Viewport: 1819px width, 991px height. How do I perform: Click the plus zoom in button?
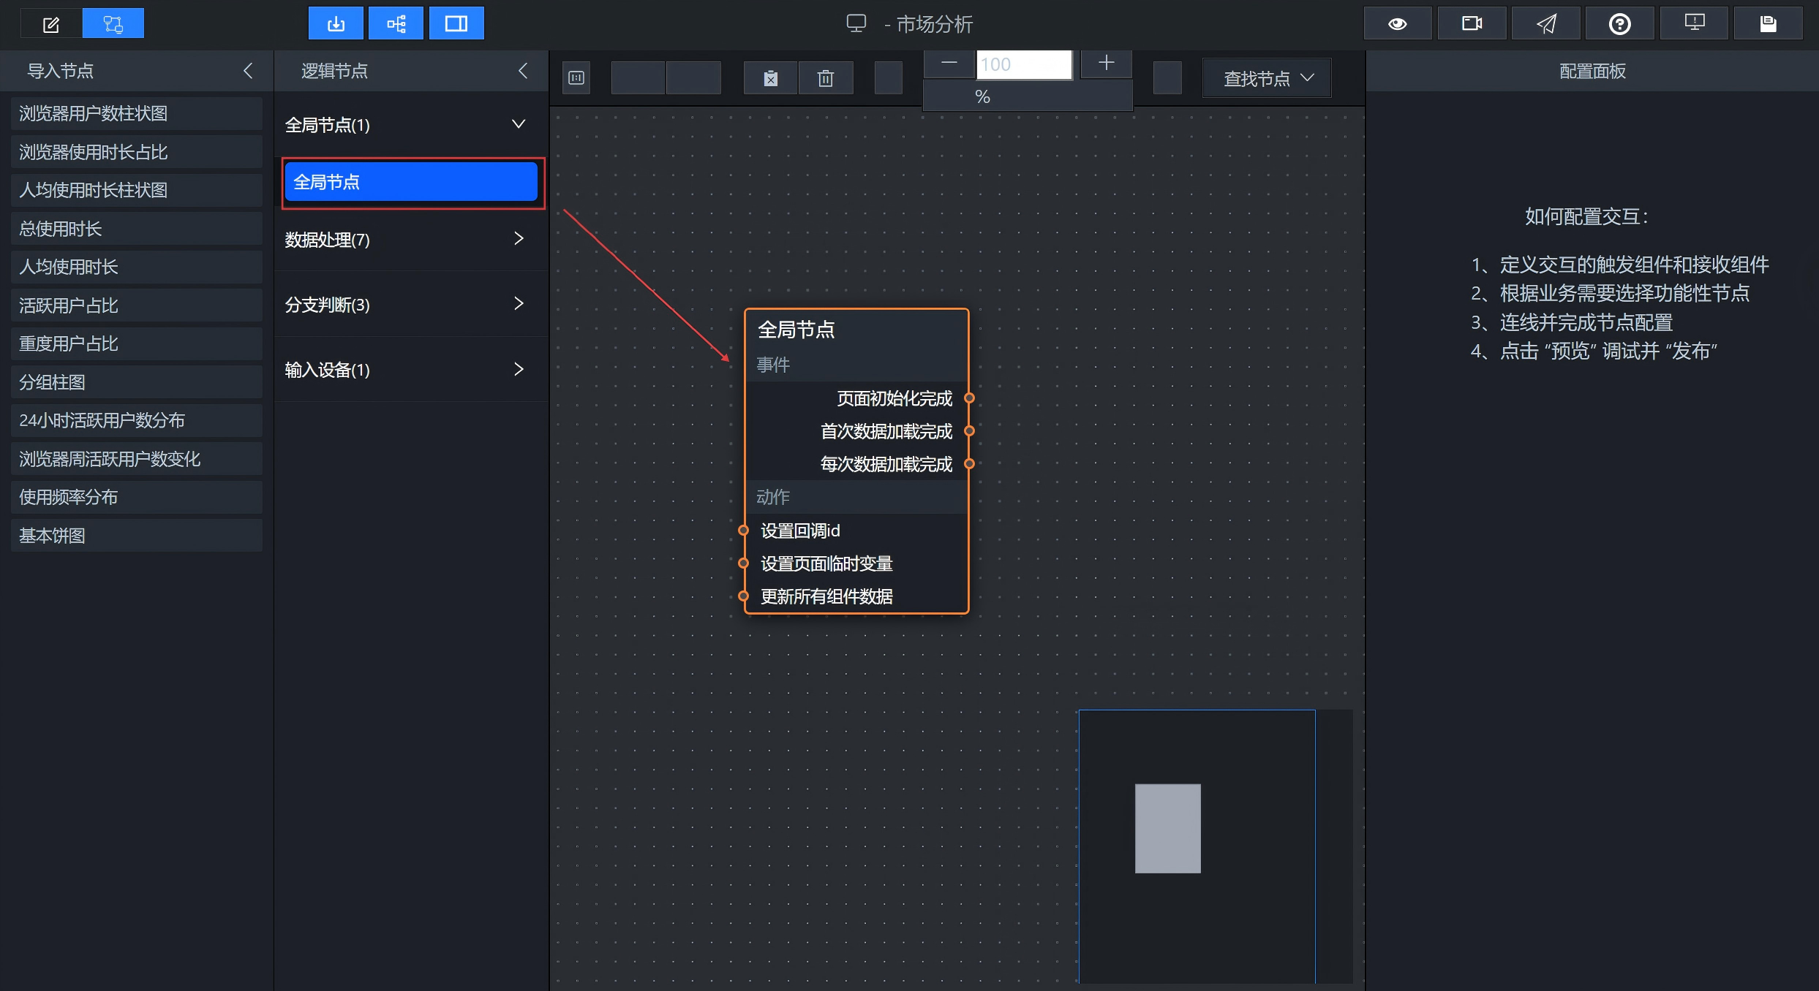tap(1107, 64)
